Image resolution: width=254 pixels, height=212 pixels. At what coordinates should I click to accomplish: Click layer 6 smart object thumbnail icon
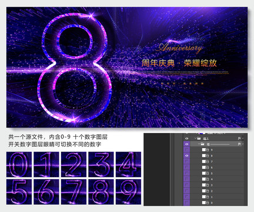[206, 167]
